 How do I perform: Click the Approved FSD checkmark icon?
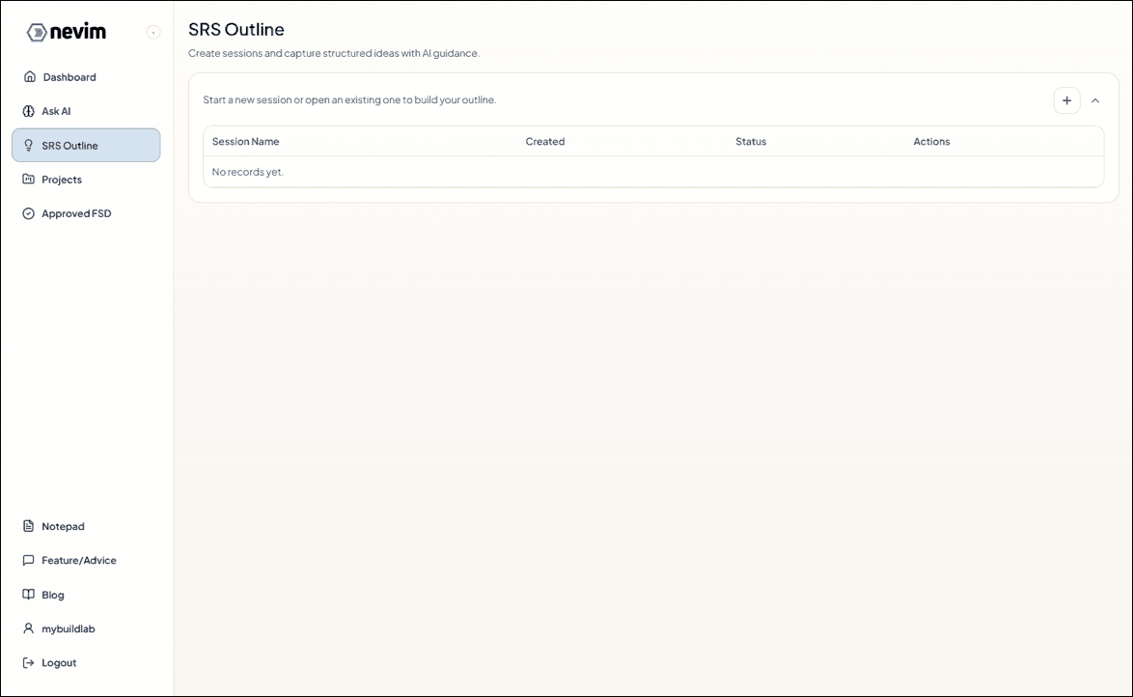click(x=30, y=213)
